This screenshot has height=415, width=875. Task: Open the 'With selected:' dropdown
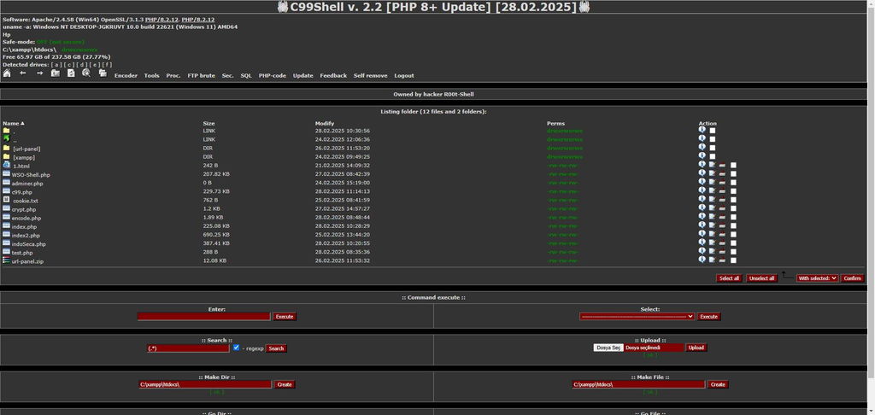[x=817, y=278]
